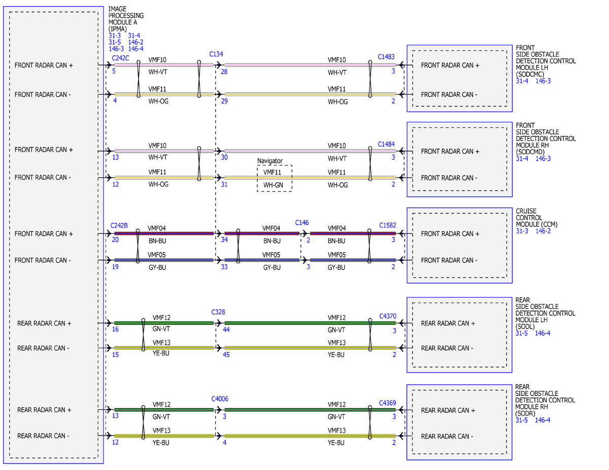Open the C328 connector reference

click(x=220, y=312)
